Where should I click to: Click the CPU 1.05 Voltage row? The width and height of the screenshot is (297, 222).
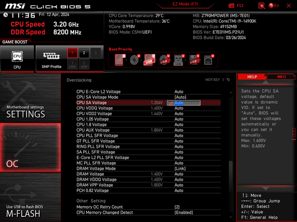148,119
